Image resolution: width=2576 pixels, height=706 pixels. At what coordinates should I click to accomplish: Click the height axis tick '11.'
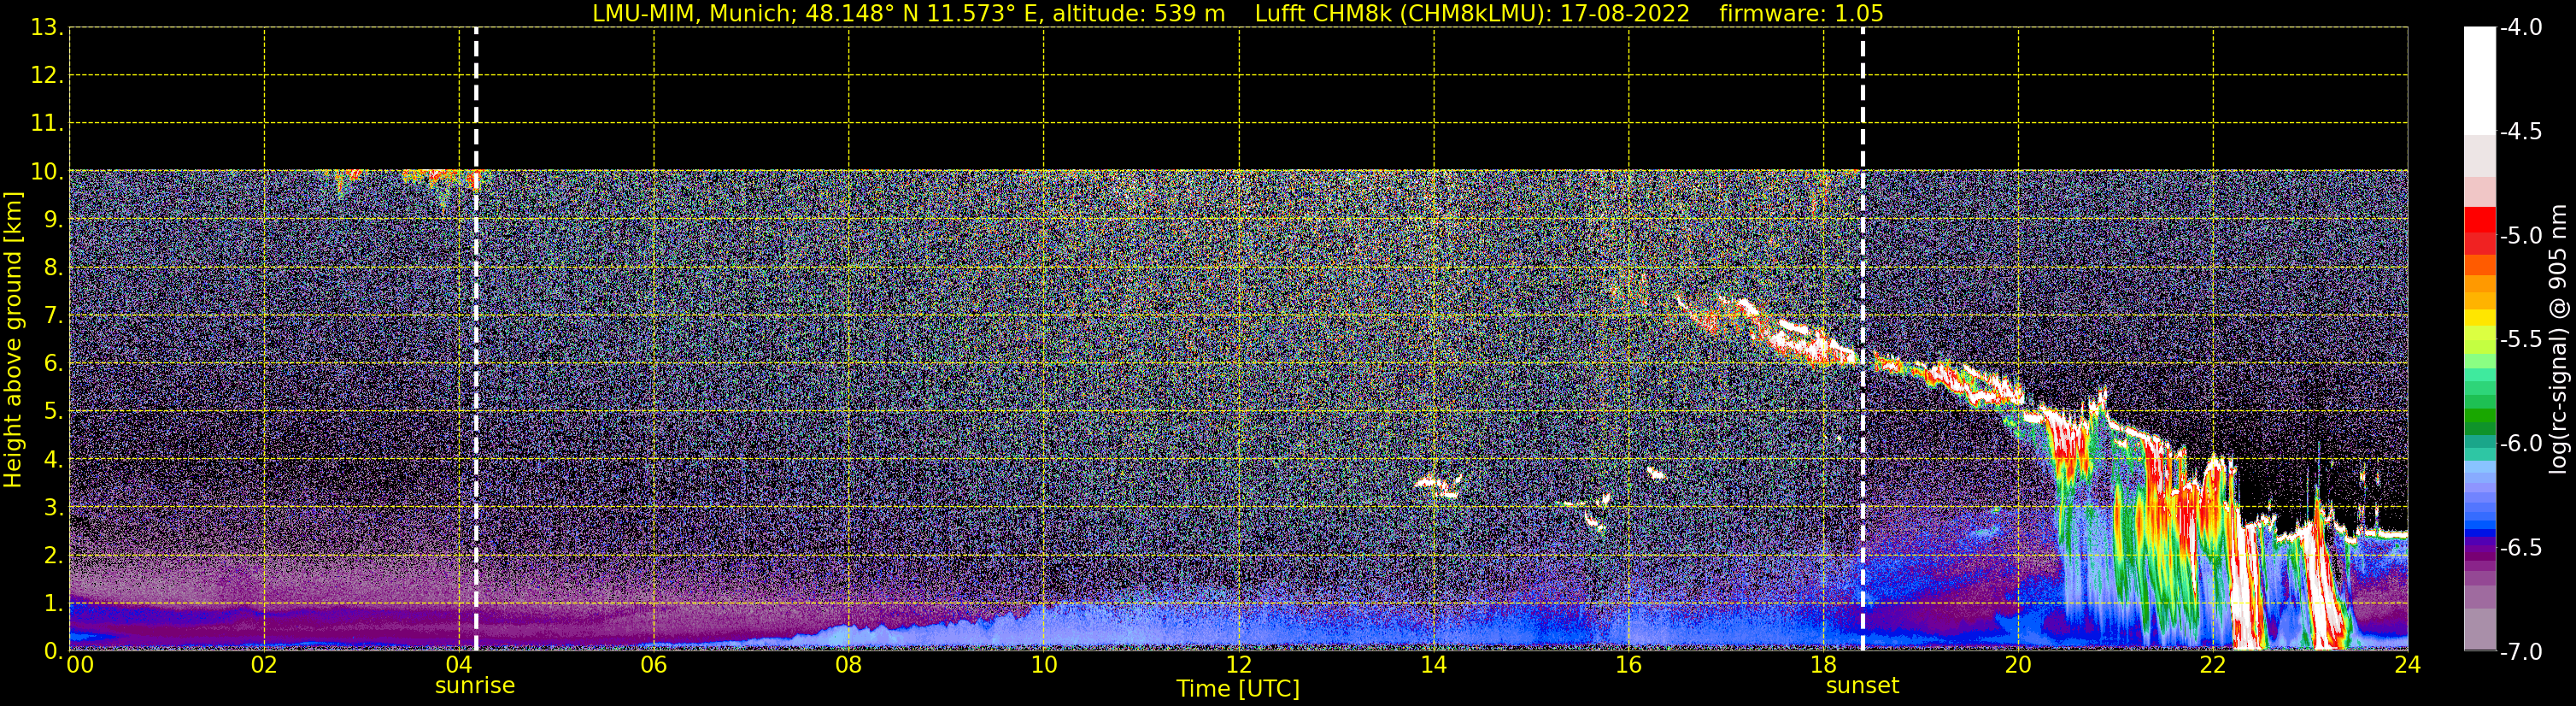point(47,124)
